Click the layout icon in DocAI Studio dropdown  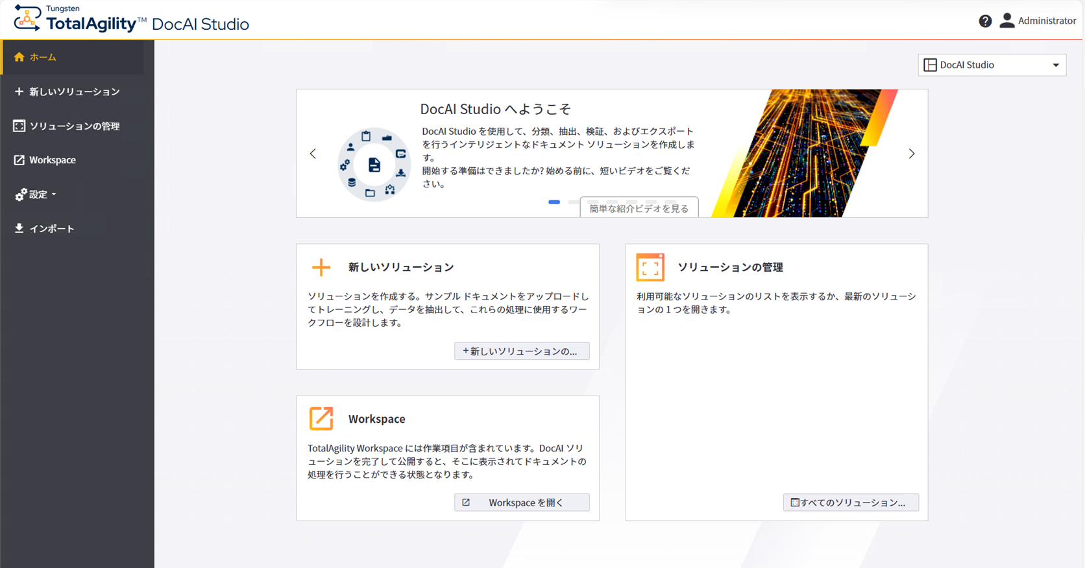[930, 65]
